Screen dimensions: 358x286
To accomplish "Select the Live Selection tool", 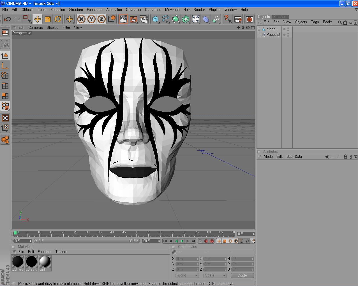I will click(x=27, y=19).
